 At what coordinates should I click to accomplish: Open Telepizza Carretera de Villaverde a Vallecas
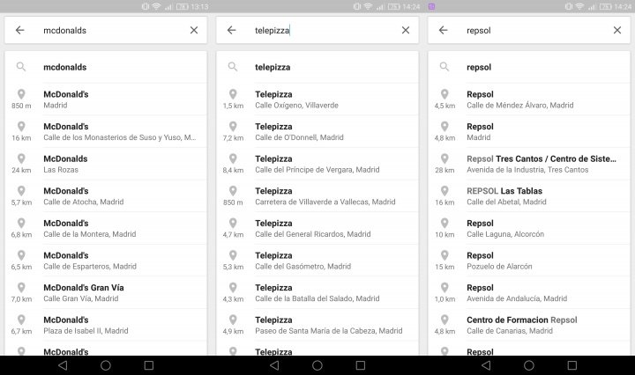tap(317, 196)
